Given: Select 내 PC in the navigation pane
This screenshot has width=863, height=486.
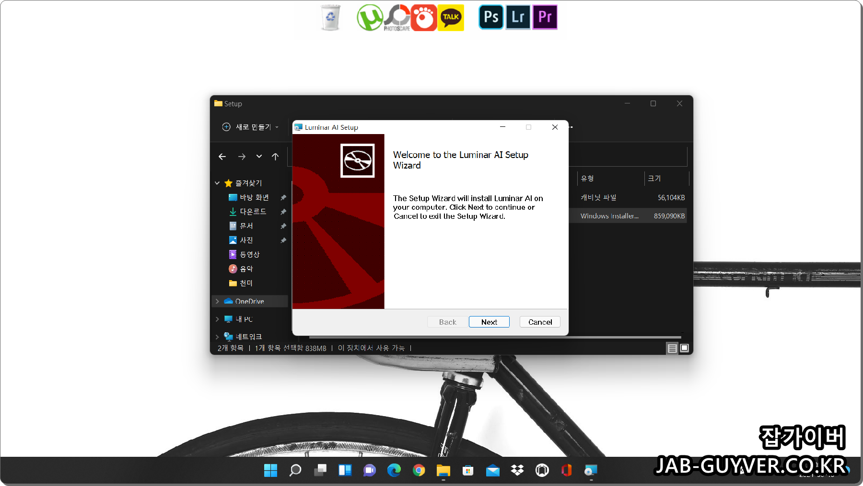Looking at the screenshot, I should [244, 319].
